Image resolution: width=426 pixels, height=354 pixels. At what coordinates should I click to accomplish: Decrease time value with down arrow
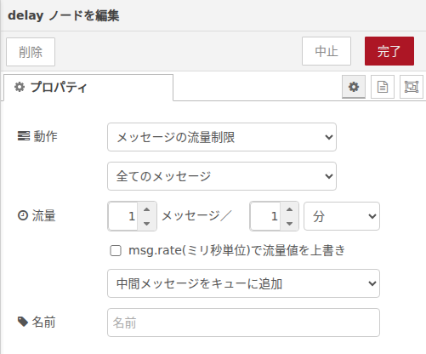(x=289, y=224)
